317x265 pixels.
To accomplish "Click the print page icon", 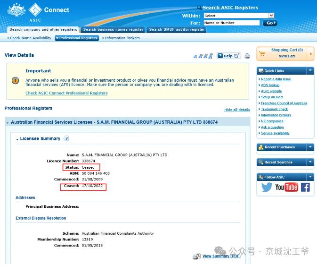I will pyautogui.click(x=247, y=56).
